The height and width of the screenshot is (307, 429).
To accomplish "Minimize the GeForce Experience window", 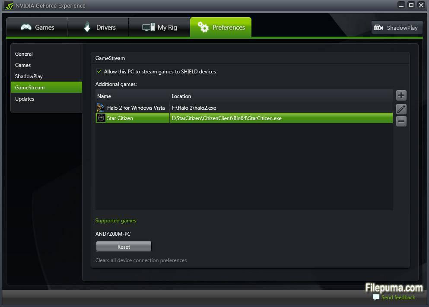I will 401,5.
